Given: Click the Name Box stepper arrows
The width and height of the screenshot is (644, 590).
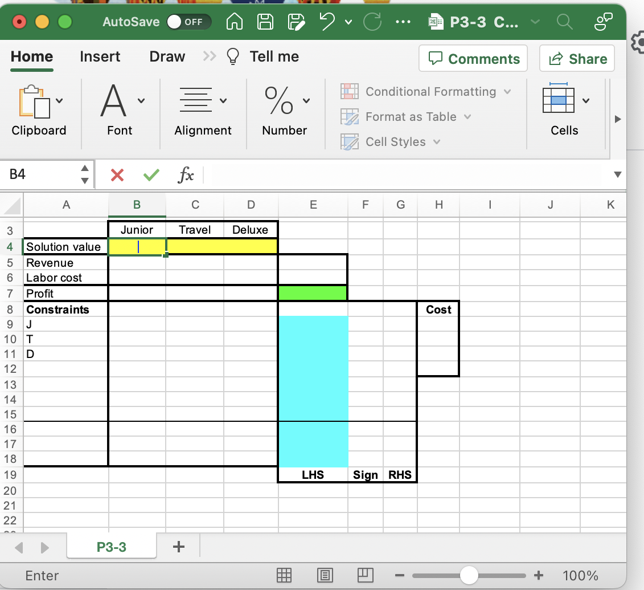Looking at the screenshot, I should pyautogui.click(x=85, y=174).
